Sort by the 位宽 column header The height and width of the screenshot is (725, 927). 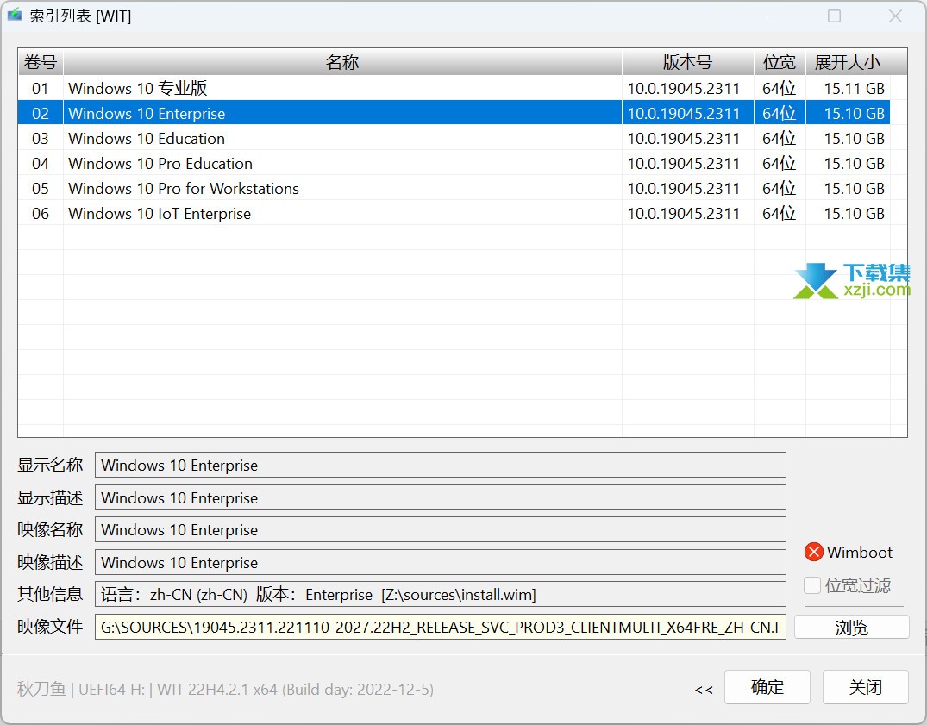(x=780, y=62)
